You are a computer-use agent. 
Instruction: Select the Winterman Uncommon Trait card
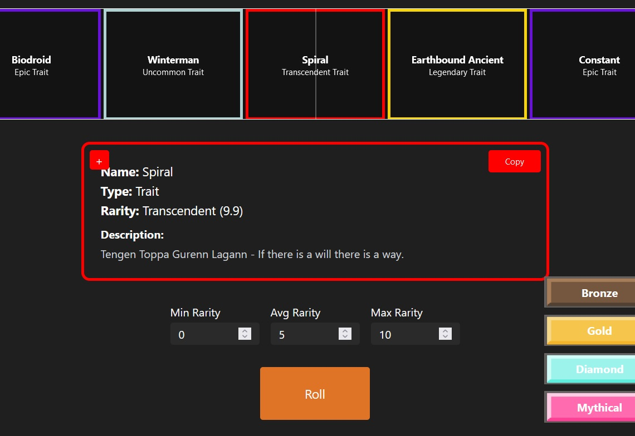pyautogui.click(x=173, y=65)
